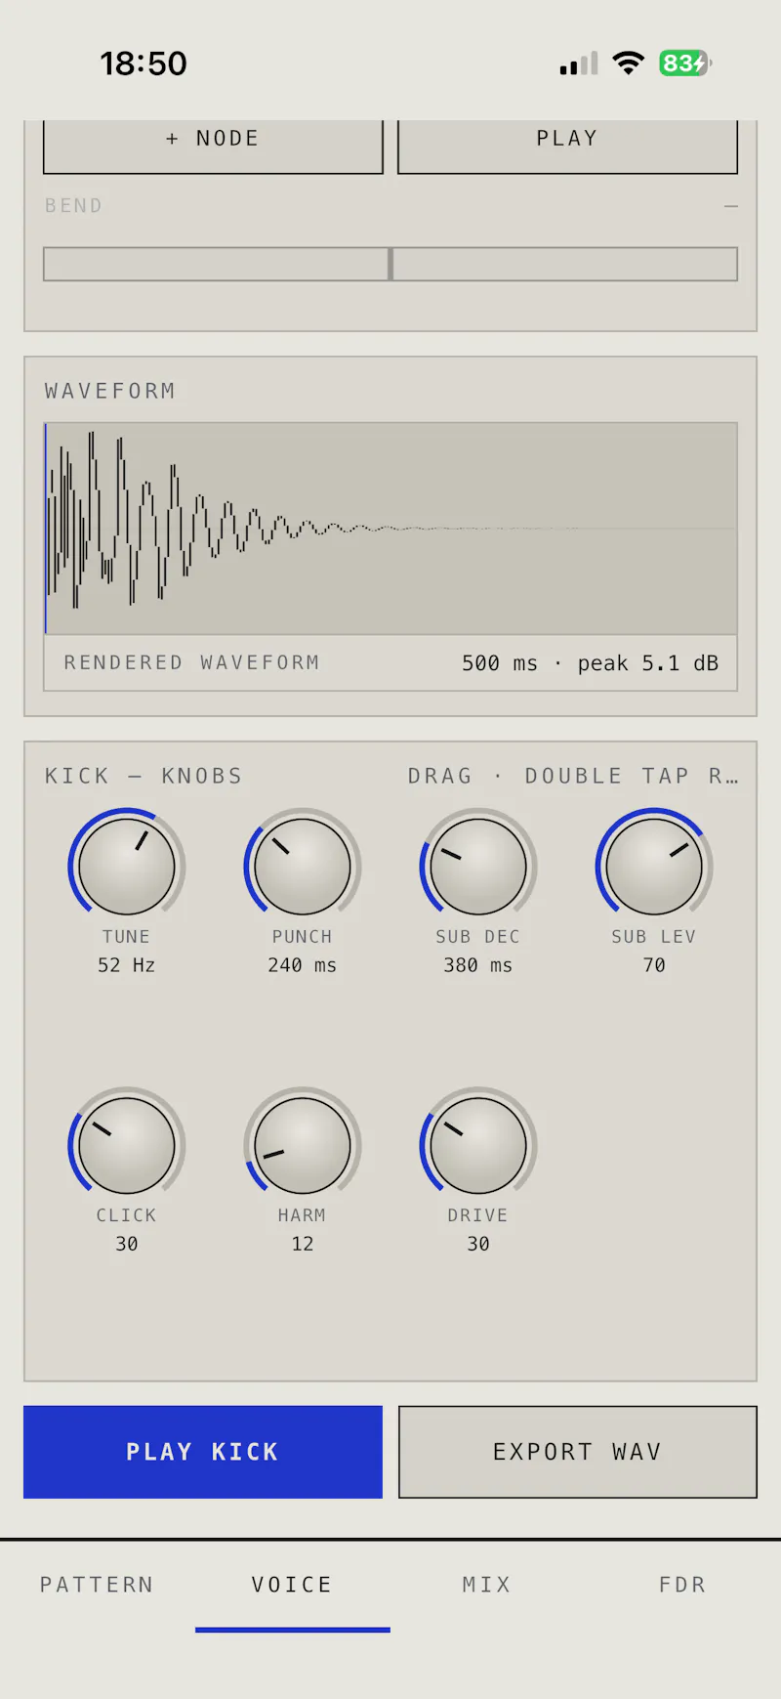Click the HARM knob

pyautogui.click(x=303, y=1145)
